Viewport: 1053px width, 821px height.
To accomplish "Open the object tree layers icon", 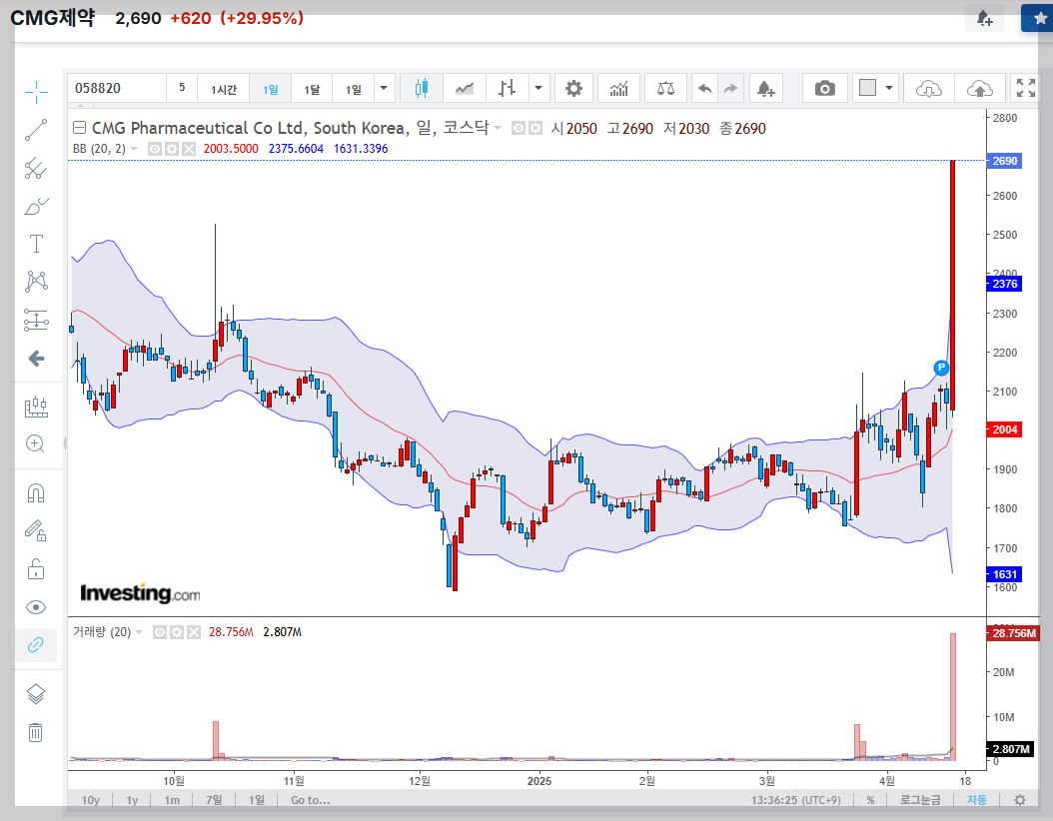I will 36,693.
